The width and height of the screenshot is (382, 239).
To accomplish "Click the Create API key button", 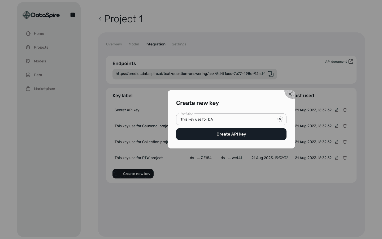I will point(231,134).
